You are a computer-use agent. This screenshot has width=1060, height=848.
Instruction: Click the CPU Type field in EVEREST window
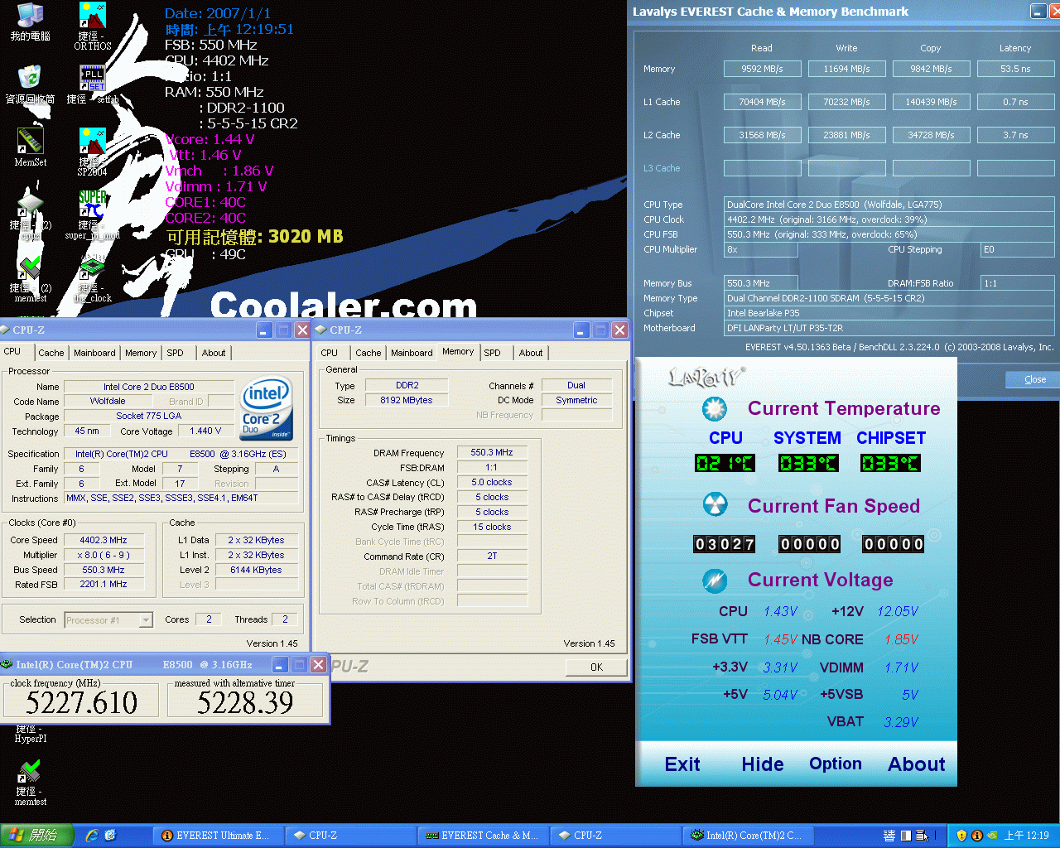coord(889,205)
